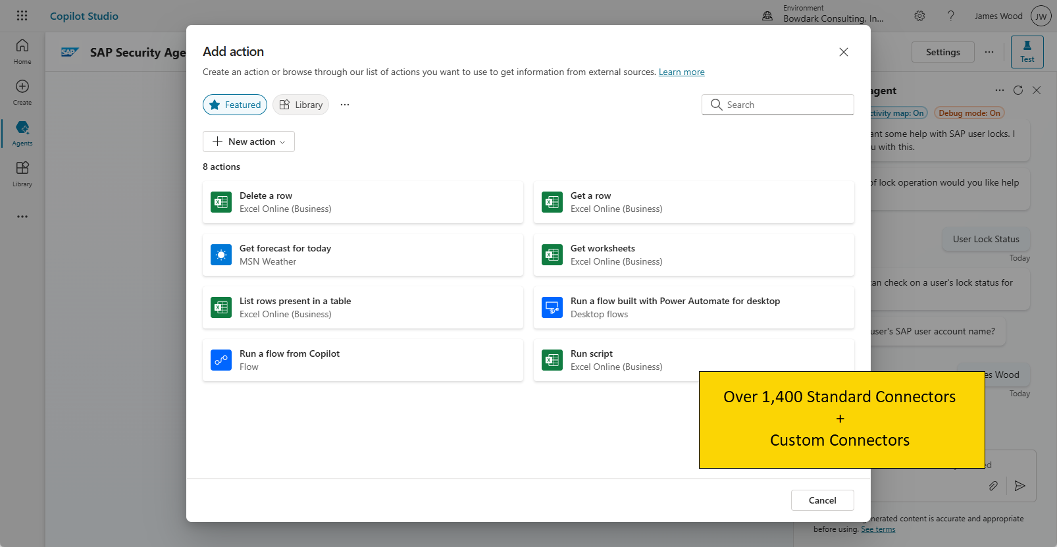
Task: Open Agents in the left sidebar
Action: [x=22, y=133]
